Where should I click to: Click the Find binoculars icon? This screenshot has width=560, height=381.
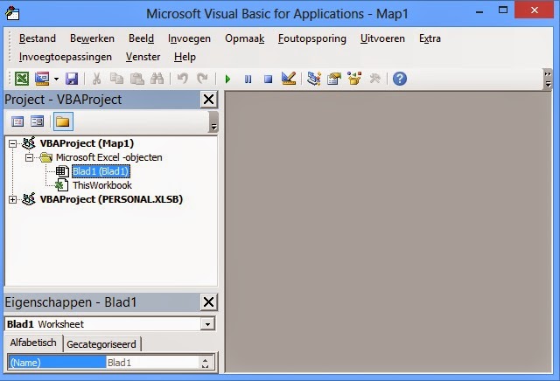click(157, 79)
